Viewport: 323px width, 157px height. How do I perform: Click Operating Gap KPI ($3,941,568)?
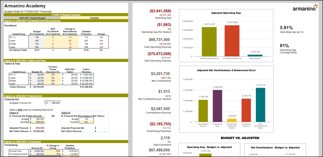click(x=161, y=11)
